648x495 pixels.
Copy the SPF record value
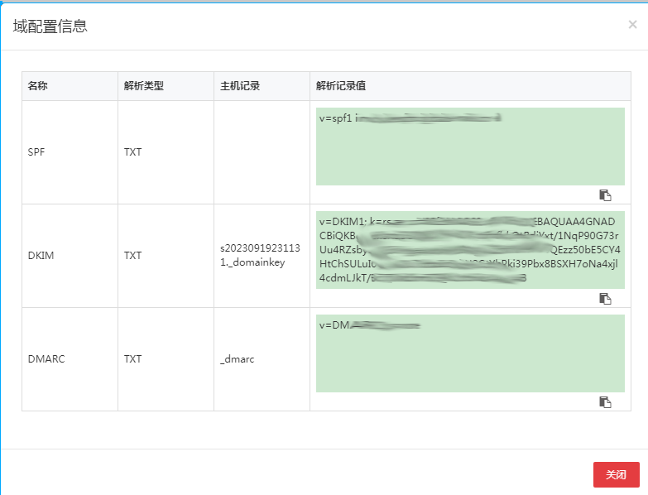pyautogui.click(x=605, y=195)
